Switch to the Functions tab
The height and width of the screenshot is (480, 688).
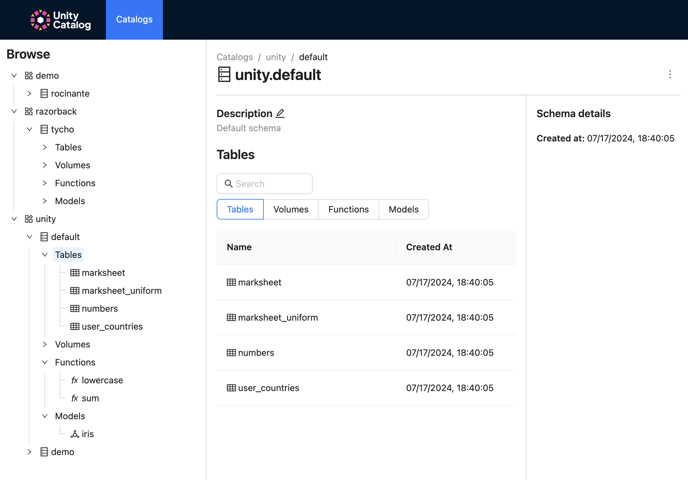[348, 209]
